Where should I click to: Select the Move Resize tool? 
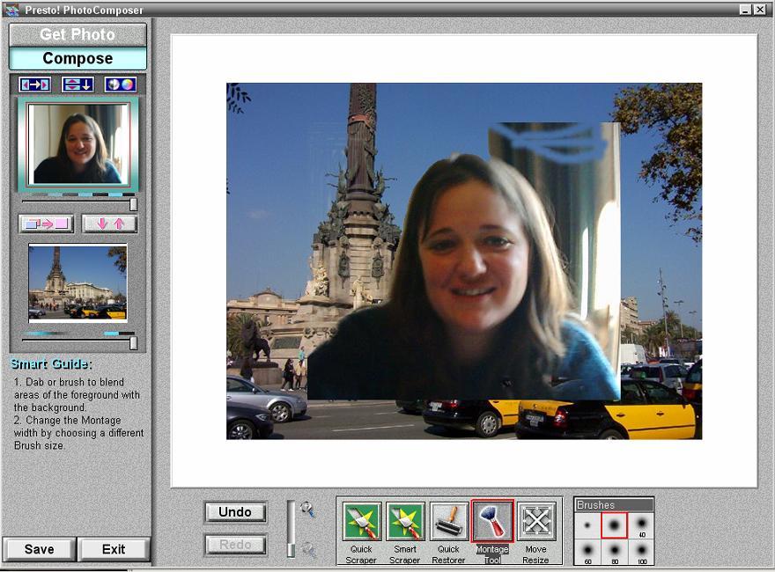click(x=535, y=522)
